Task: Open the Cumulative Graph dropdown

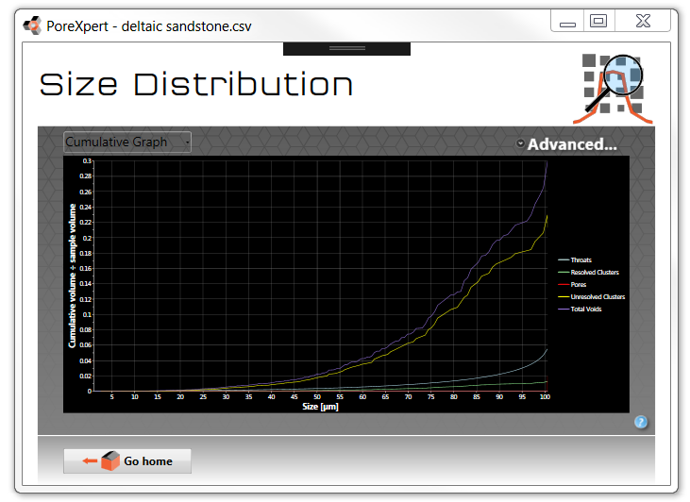Action: (126, 142)
